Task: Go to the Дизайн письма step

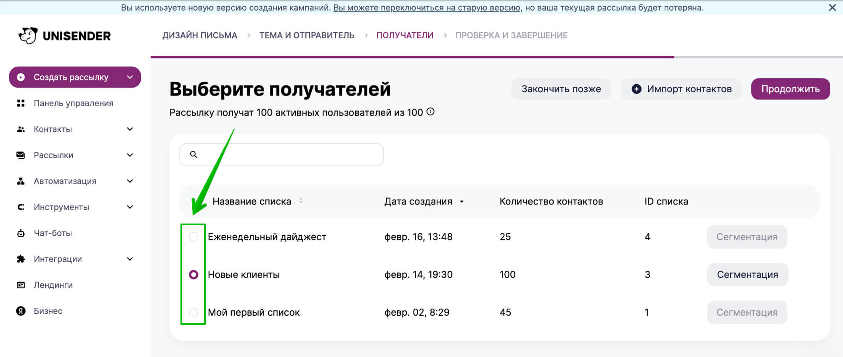Action: pos(200,35)
